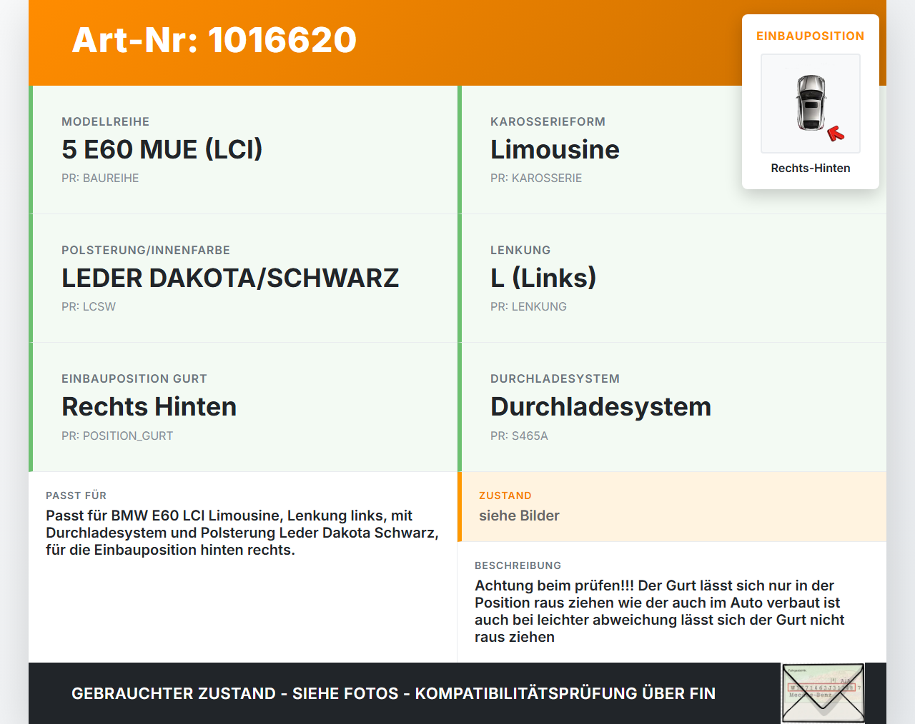Select the PASST FÜR compatibility text
The height and width of the screenshot is (724, 915).
coord(242,533)
